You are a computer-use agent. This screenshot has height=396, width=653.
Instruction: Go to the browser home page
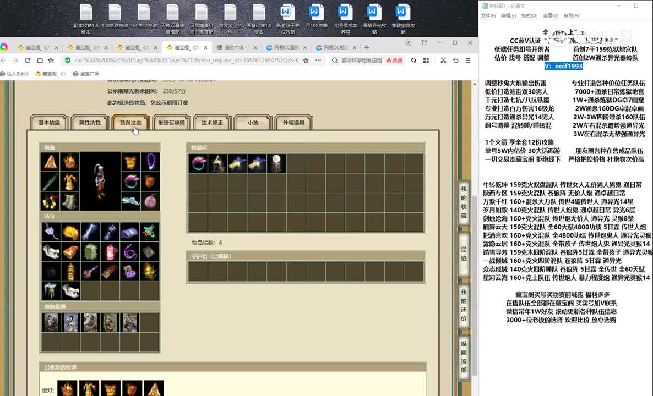40,61
